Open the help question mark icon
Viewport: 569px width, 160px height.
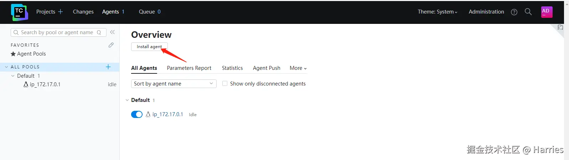tap(514, 12)
